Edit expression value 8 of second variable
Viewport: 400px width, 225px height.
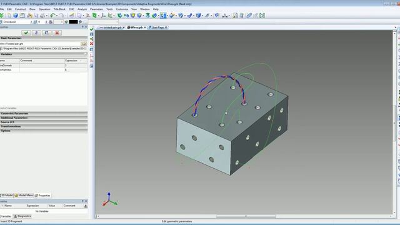76,69
